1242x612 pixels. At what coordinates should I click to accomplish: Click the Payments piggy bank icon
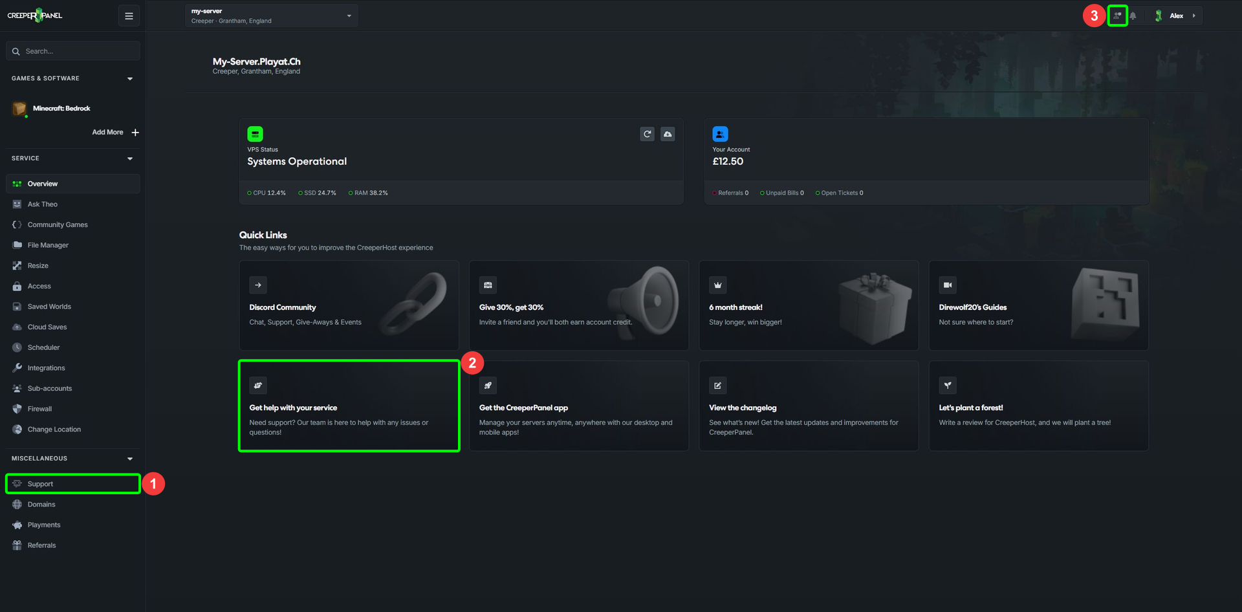(17, 525)
